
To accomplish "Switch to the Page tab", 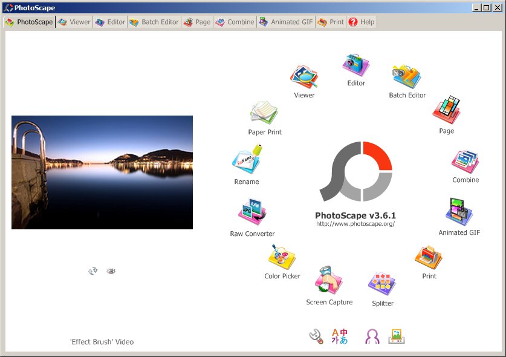I will pos(197,22).
